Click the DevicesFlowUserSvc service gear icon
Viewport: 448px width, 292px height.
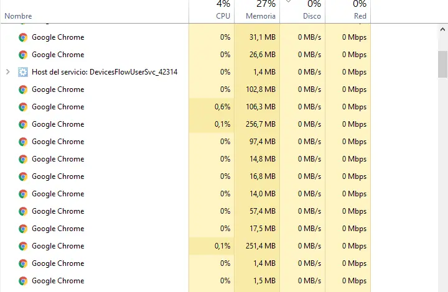23,72
